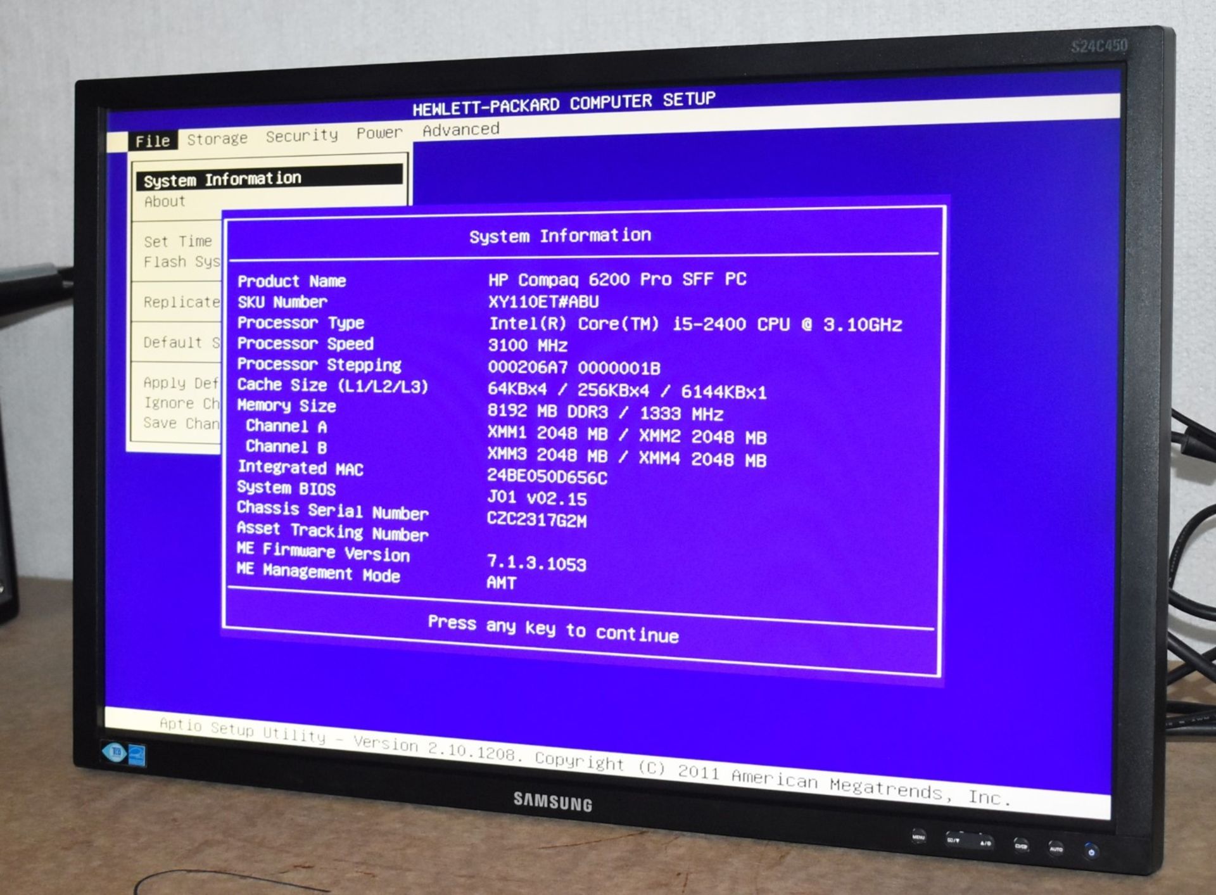1216x895 pixels.
Task: Select About in the File menu
Action: point(165,201)
